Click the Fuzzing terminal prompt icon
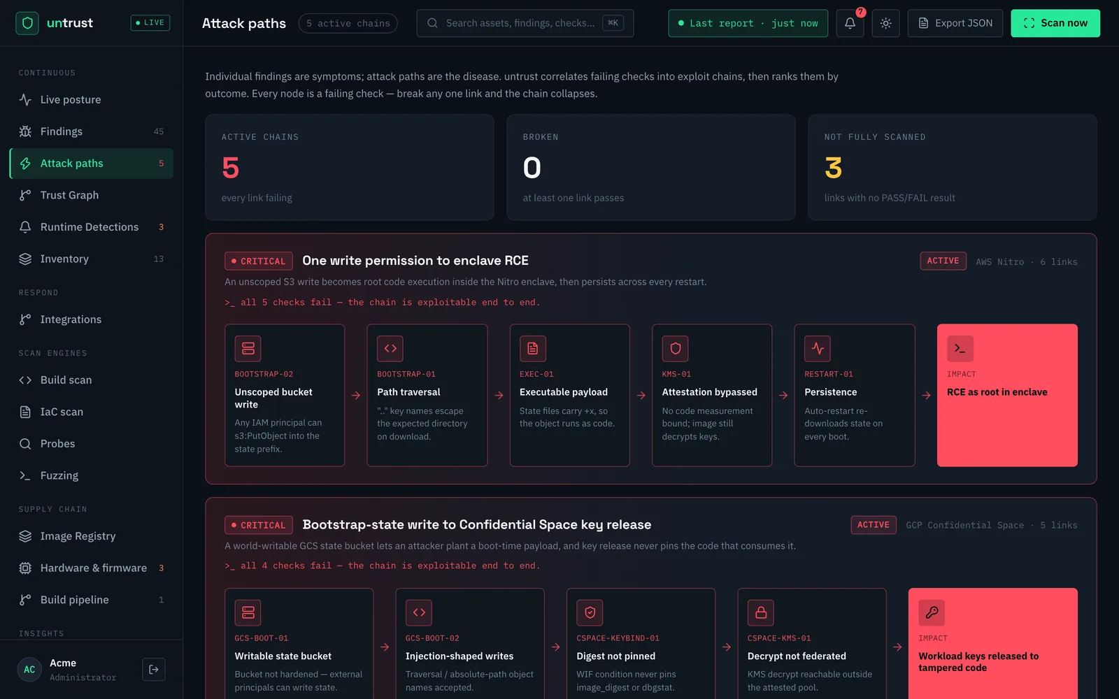 click(x=25, y=475)
